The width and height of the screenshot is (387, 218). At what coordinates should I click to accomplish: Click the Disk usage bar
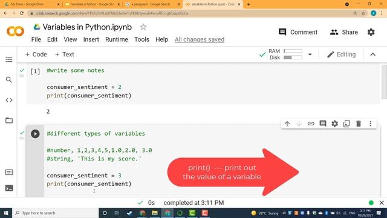pos(293,58)
